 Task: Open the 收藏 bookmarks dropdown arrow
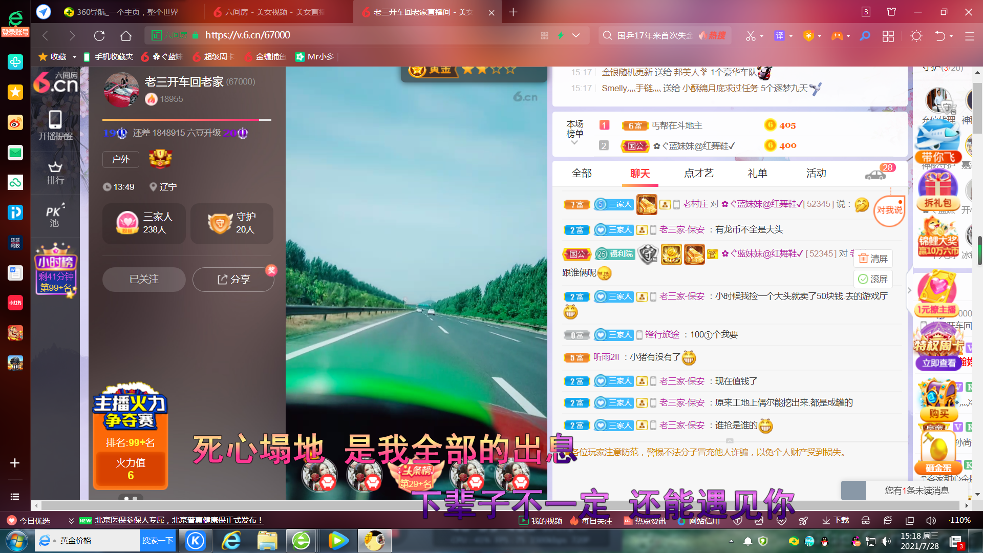coord(75,57)
